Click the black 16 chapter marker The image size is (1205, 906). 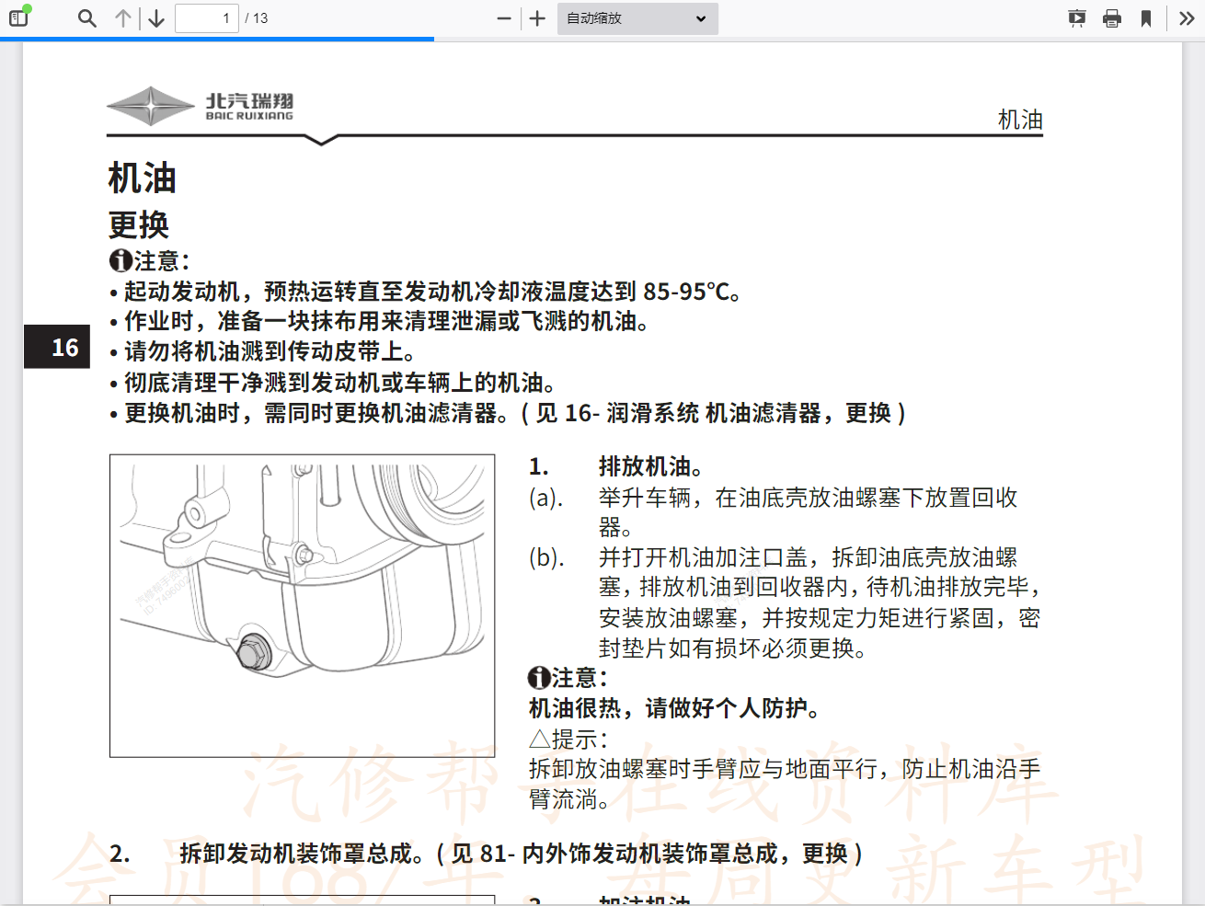pos(57,347)
